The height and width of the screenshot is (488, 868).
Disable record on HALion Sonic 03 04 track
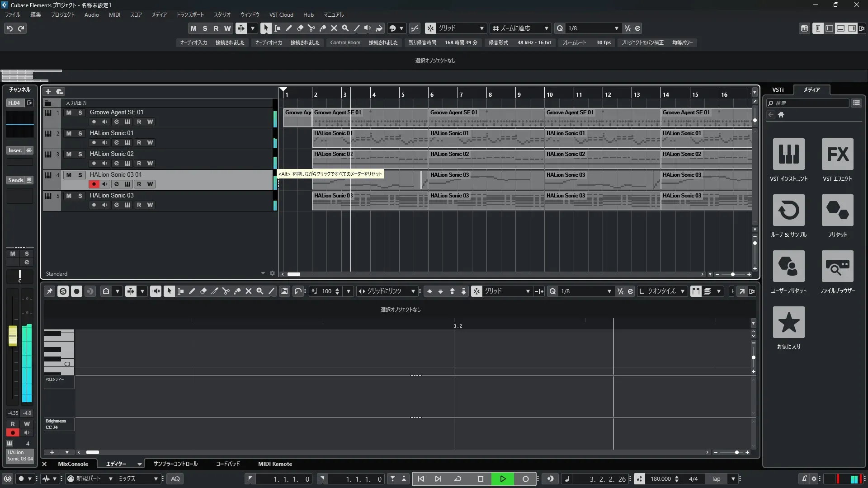[x=94, y=184]
